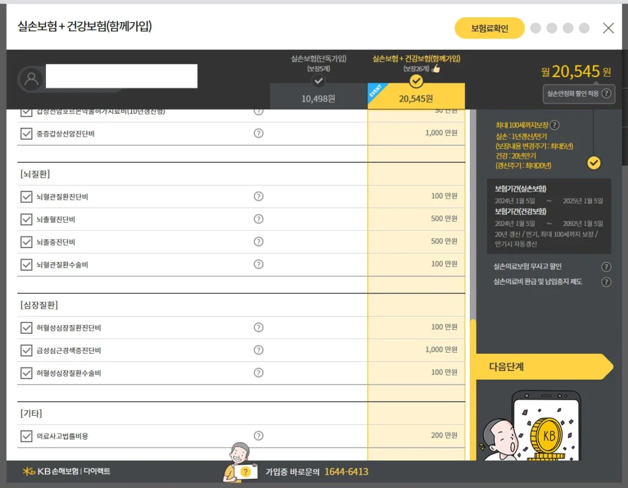Click the thumbs-up icon on 함께가입 plan
Image resolution: width=628 pixels, height=488 pixels.
click(x=436, y=69)
